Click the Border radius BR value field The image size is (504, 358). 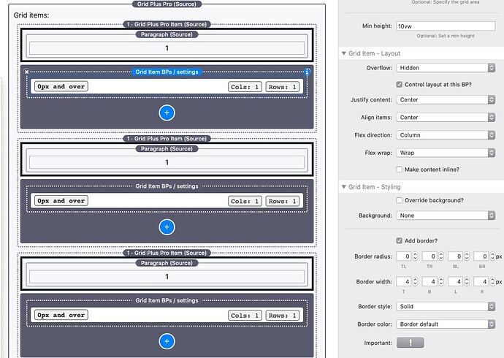[481, 256]
